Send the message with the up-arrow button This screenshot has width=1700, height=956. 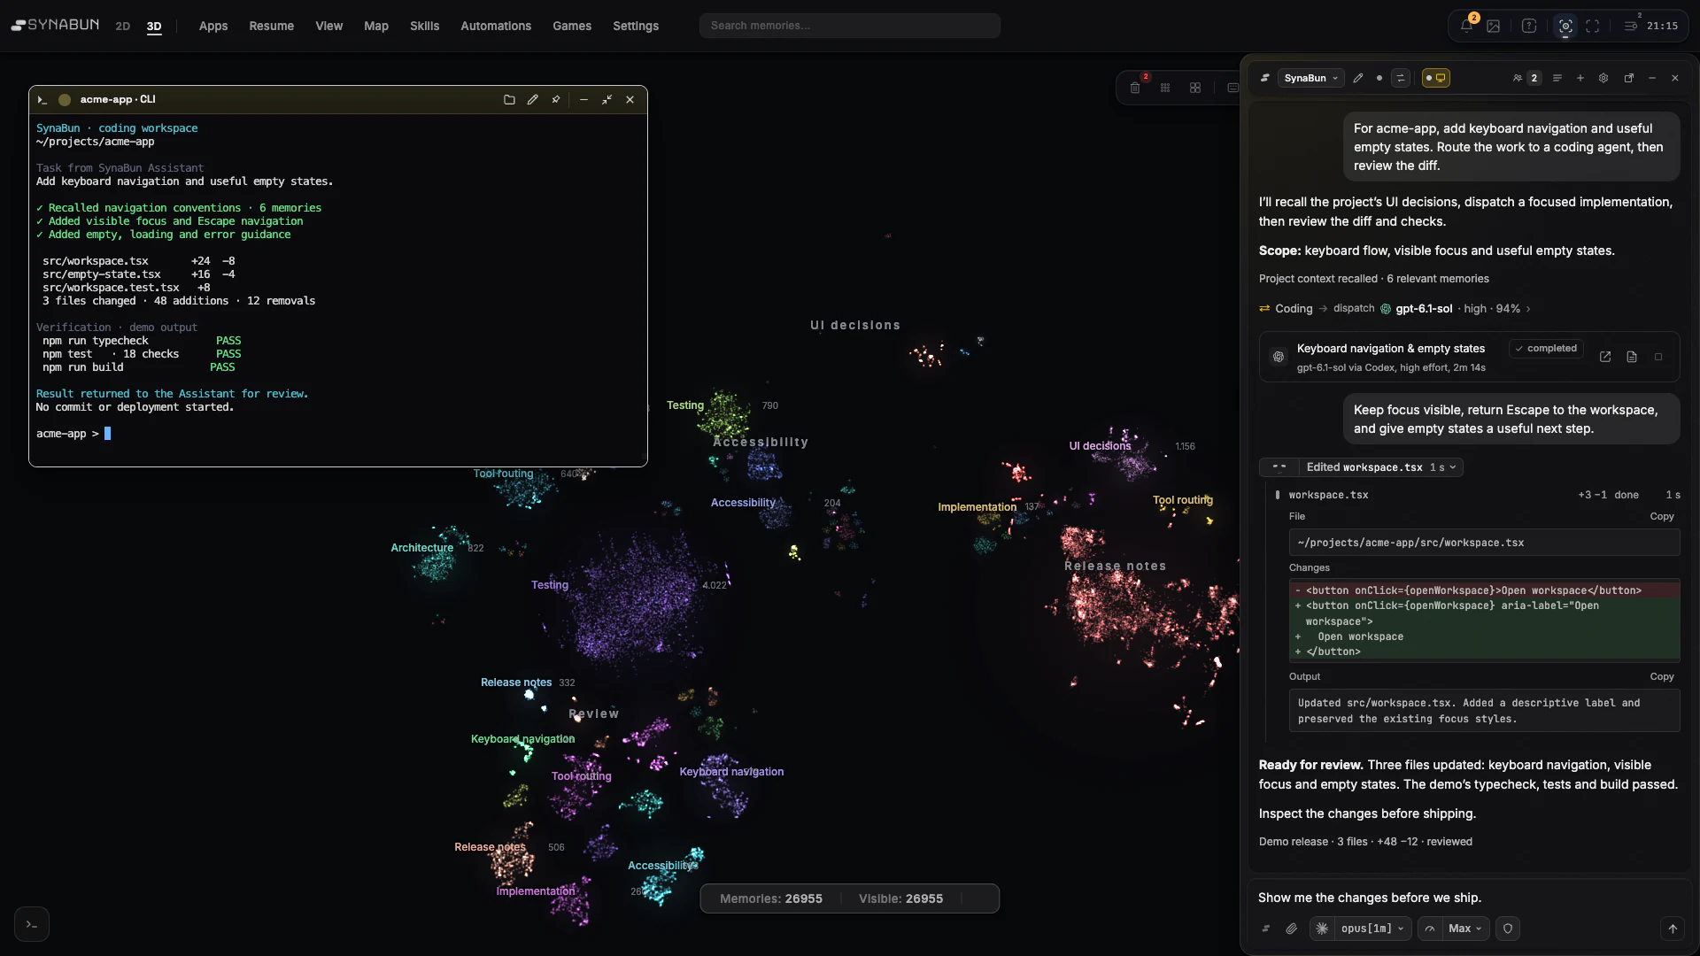1673,929
